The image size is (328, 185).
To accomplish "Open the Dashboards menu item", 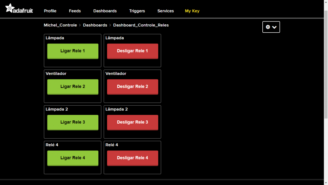I will pos(105,11).
